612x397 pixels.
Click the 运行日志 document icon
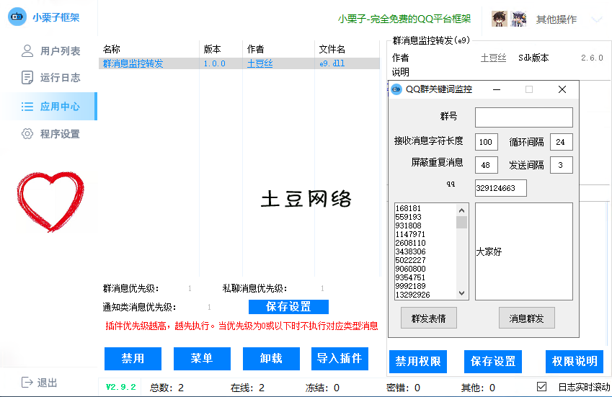pyautogui.click(x=27, y=78)
